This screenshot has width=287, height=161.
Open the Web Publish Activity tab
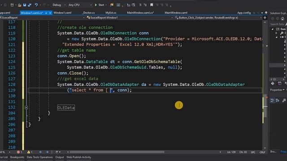[79, 157]
